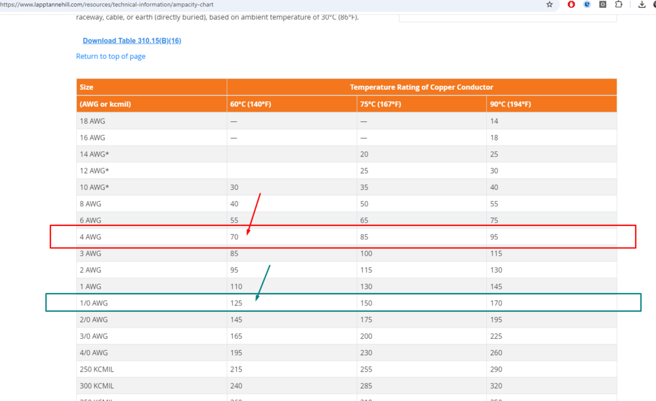This screenshot has width=656, height=401.
Task: Click Temperature Rating of Copper Conductor header
Action: click(x=421, y=87)
